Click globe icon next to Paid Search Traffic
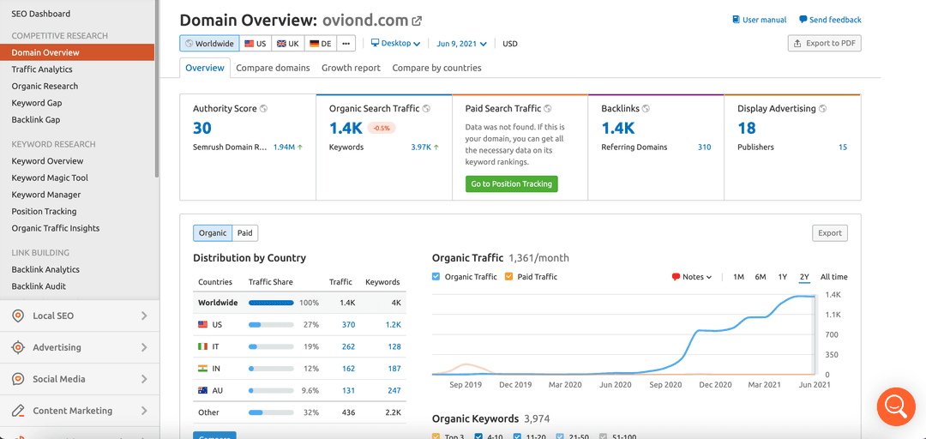Image resolution: width=926 pixels, height=439 pixels. [547, 109]
